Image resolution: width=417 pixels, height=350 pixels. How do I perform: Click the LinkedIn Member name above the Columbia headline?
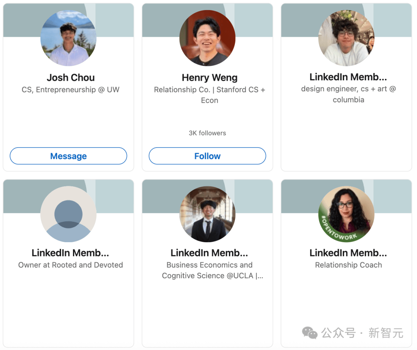coord(348,77)
